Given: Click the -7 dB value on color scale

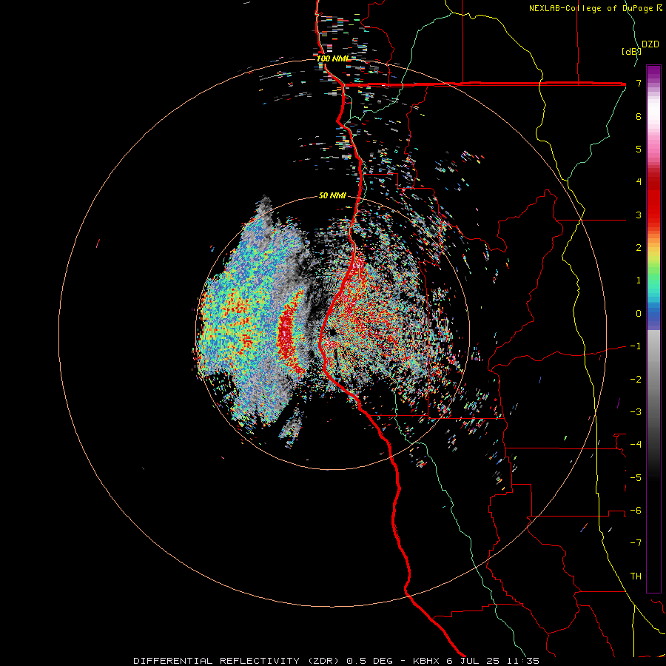Looking at the screenshot, I should 636,543.
